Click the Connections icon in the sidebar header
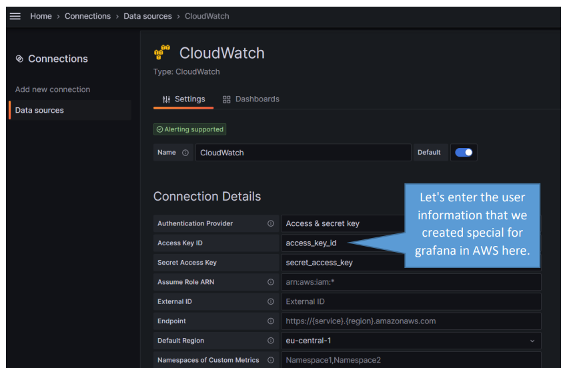The height and width of the screenshot is (368, 565). [19, 59]
